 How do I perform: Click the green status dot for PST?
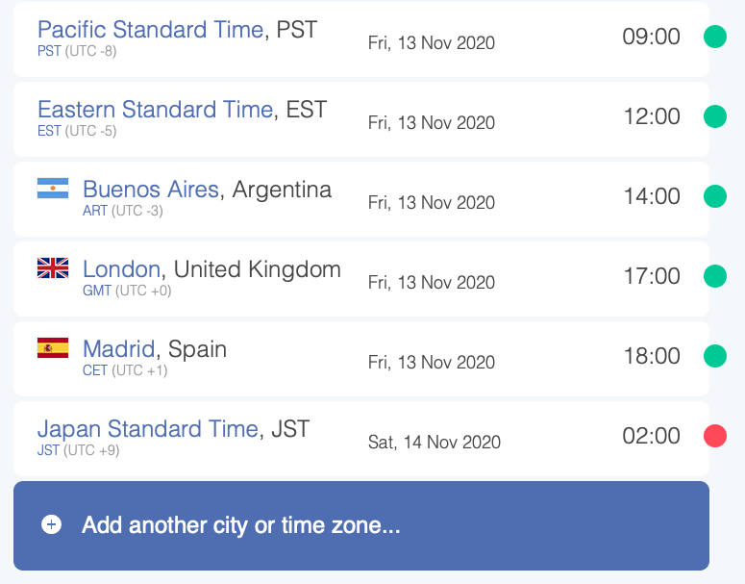714,37
